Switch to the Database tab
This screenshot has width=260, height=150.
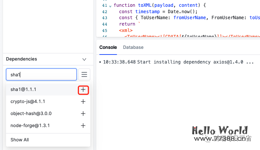click(133, 47)
